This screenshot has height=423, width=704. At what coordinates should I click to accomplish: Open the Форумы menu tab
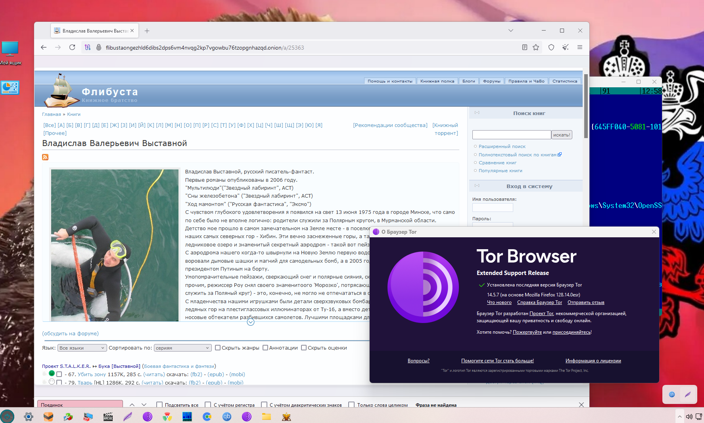pyautogui.click(x=491, y=81)
